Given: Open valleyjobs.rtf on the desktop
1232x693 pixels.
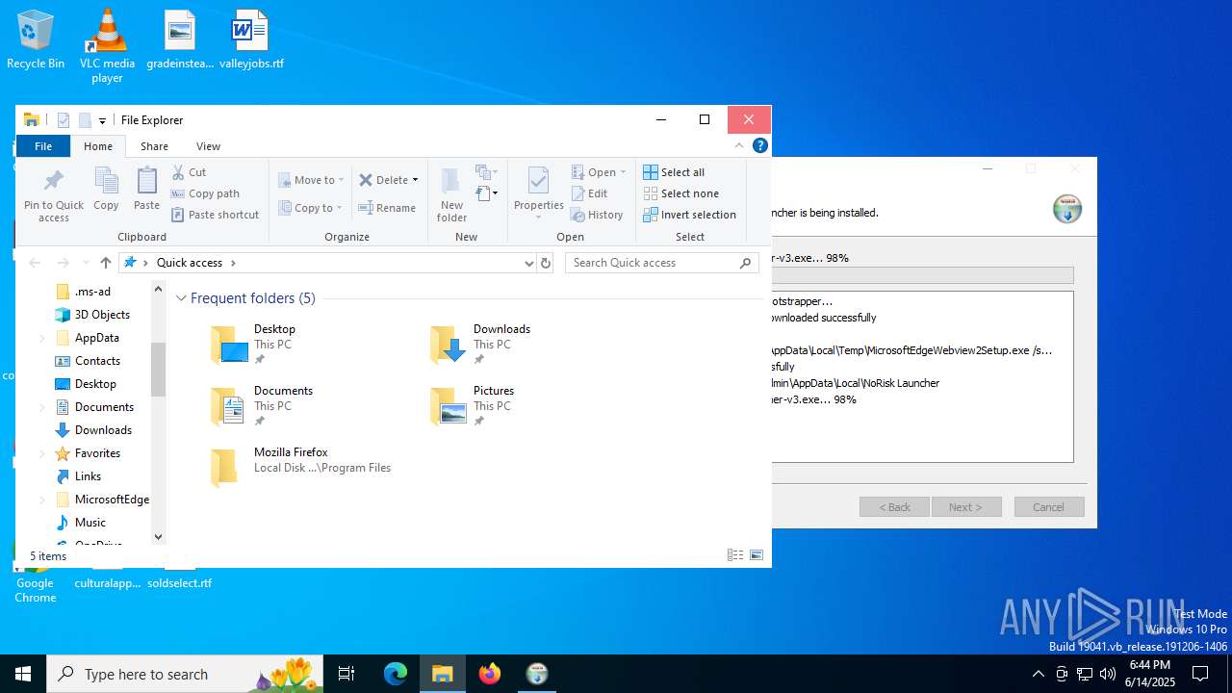Looking at the screenshot, I should (x=251, y=40).
